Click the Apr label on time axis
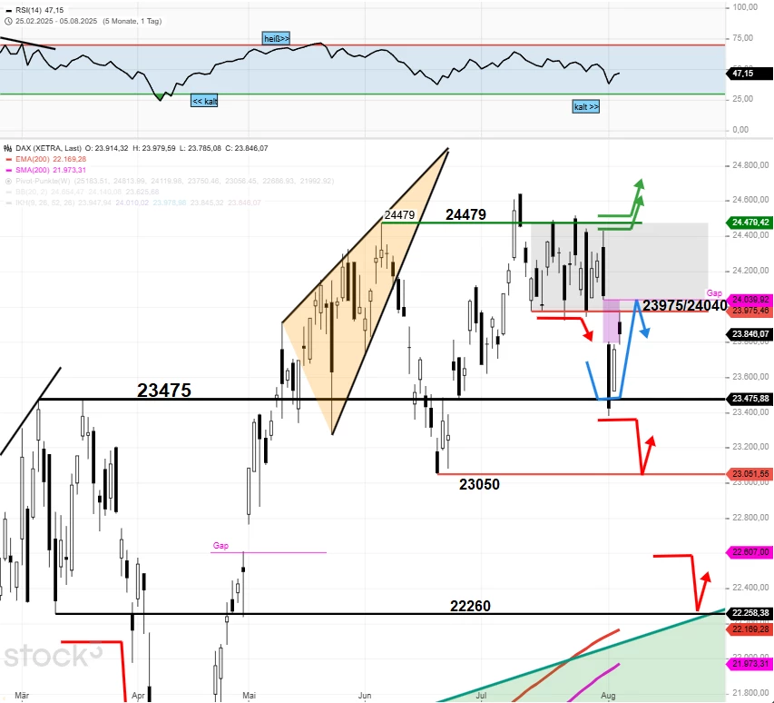The width and height of the screenshot is (774, 703). 138,696
